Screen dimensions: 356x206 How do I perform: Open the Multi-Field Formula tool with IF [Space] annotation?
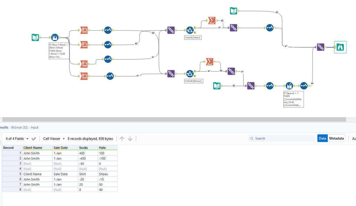click(x=289, y=86)
